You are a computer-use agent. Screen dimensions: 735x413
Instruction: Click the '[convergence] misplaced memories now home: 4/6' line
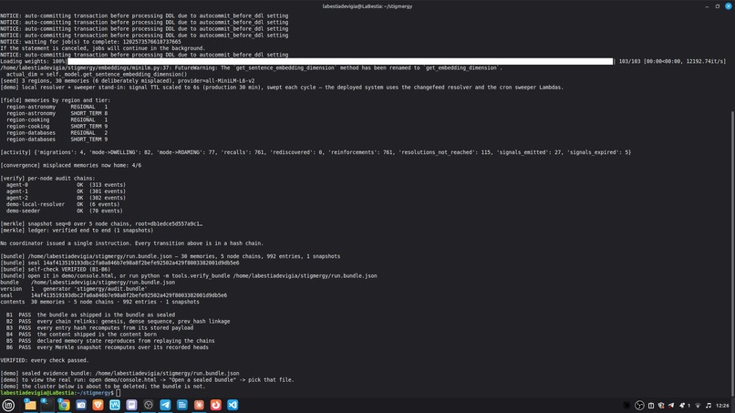(71, 166)
